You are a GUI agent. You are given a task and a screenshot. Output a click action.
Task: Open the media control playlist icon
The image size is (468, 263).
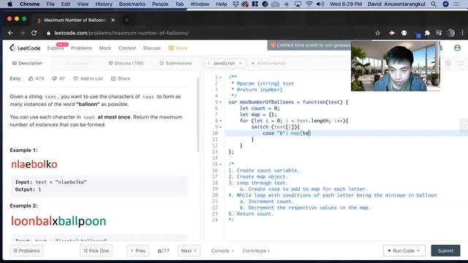(x=439, y=33)
